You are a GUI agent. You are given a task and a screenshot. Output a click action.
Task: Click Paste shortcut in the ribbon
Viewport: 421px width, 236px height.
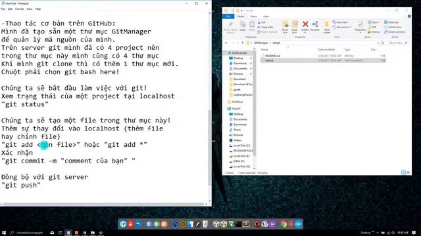[x=267, y=32]
